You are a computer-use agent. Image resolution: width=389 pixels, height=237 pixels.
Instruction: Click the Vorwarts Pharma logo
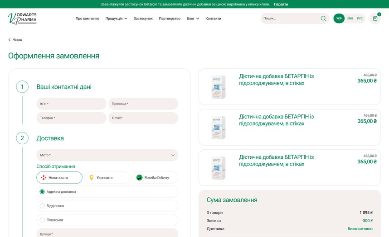22,19
